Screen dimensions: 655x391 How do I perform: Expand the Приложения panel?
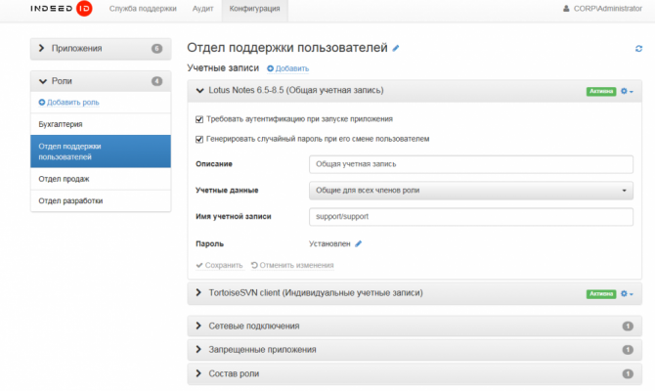coord(101,49)
